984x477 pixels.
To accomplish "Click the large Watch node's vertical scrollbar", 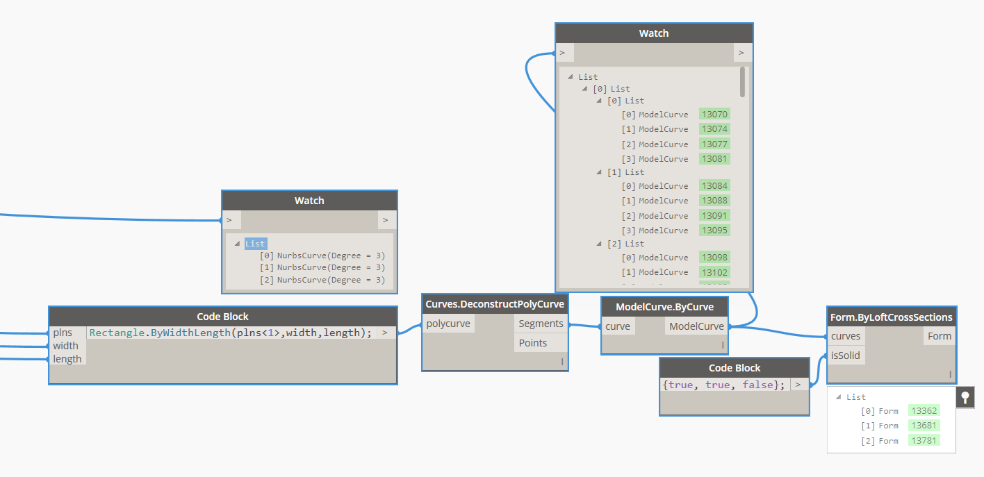I will click(743, 82).
